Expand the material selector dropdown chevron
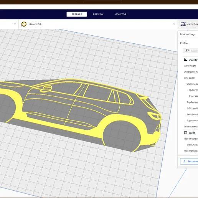Image resolution: width=198 pixels, height=198 pixels. click(174, 24)
